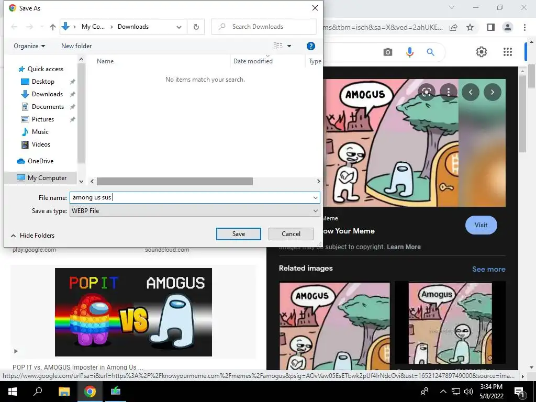Click the Google Lens icon on image
The height and width of the screenshot is (402, 536).
click(426, 92)
